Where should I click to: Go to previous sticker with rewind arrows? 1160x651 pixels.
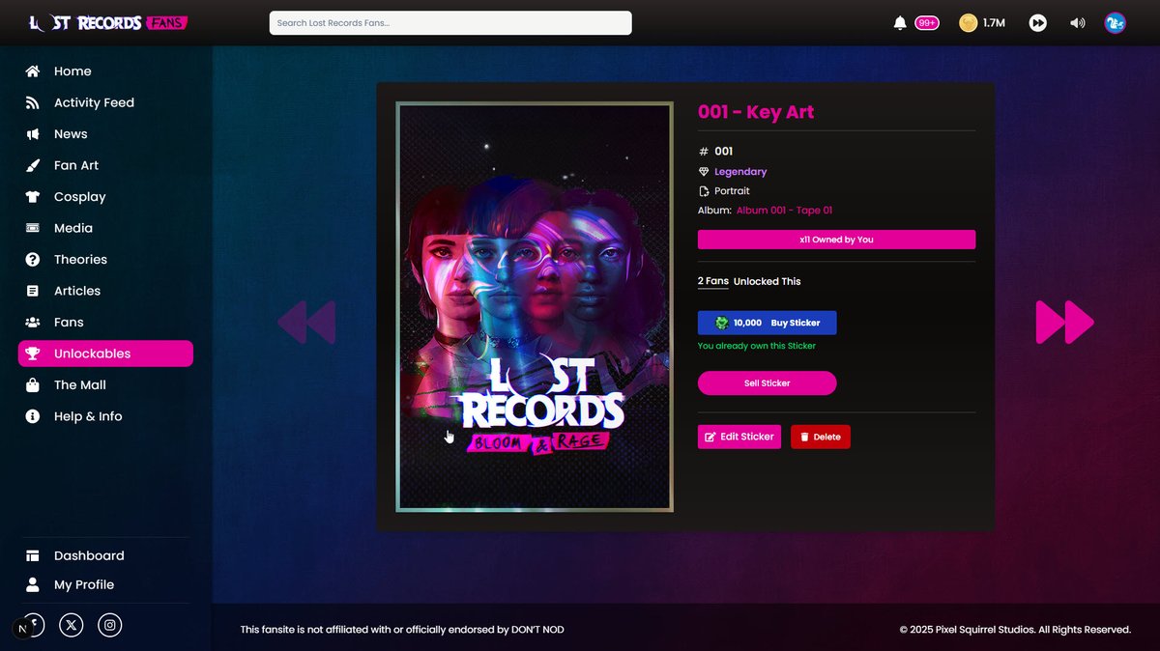pos(306,323)
